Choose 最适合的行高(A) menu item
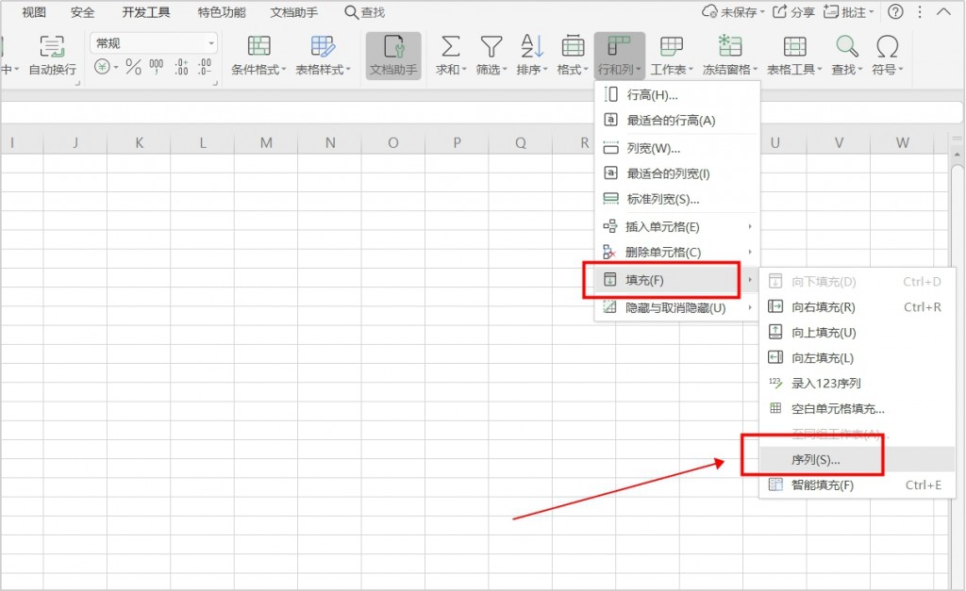 click(677, 120)
